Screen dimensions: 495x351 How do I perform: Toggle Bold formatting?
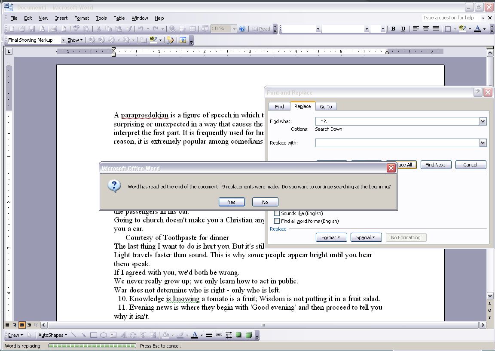coord(393,28)
